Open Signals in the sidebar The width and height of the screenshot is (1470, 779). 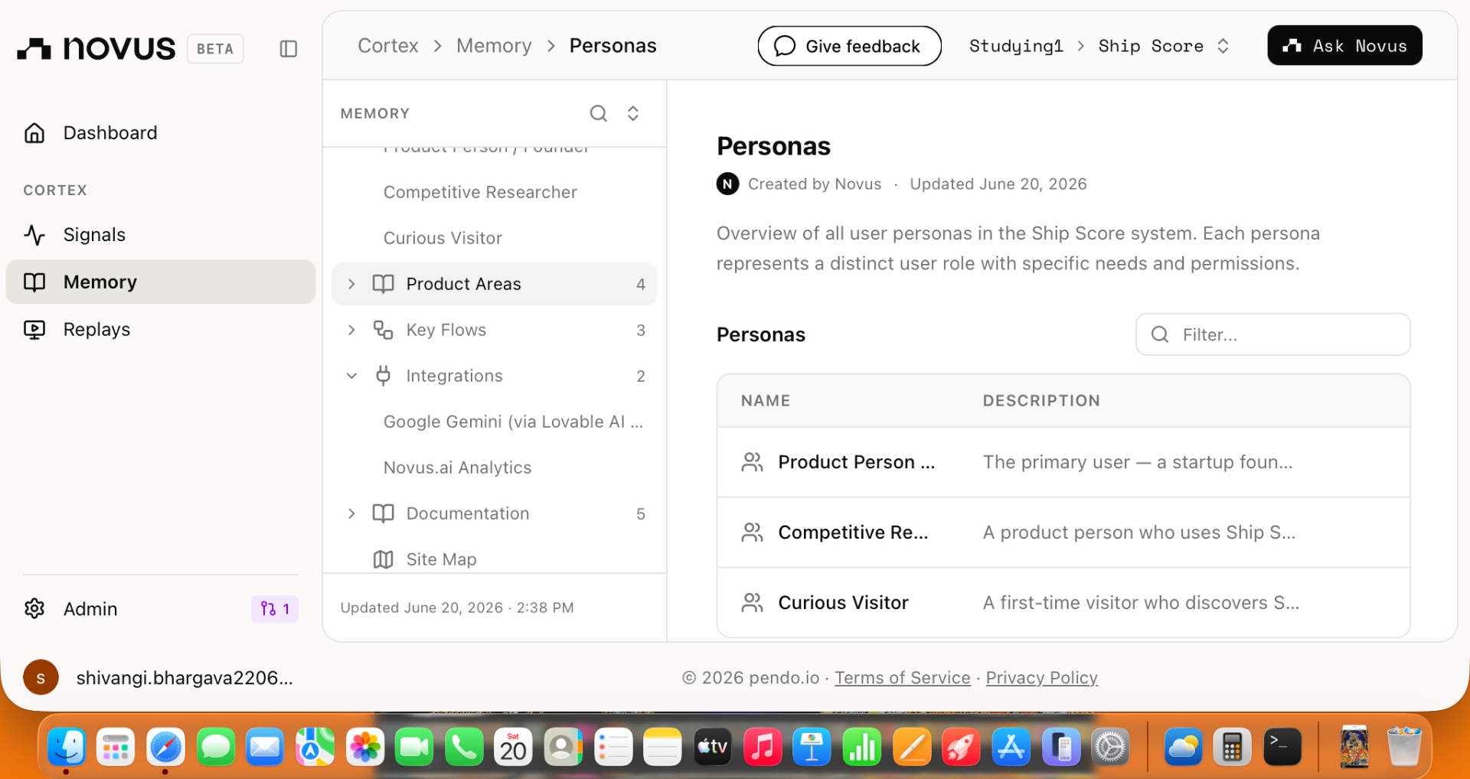161,235
